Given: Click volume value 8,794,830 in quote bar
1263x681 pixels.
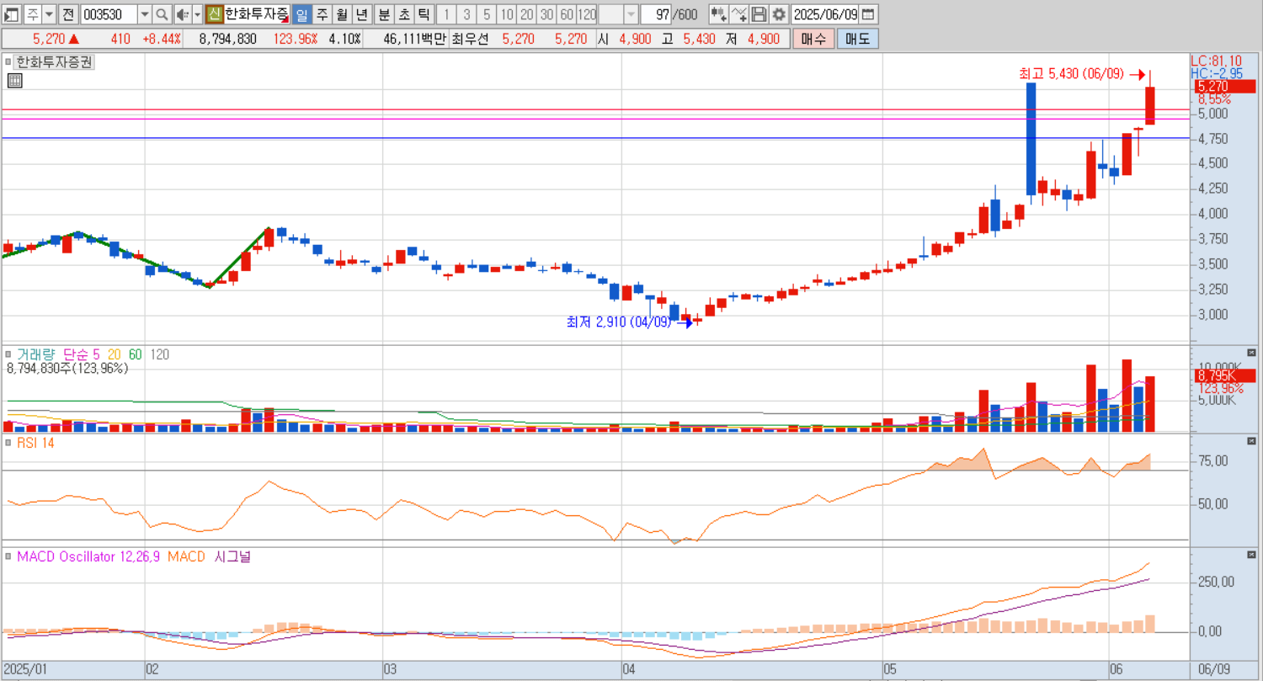Looking at the screenshot, I should 227,39.
